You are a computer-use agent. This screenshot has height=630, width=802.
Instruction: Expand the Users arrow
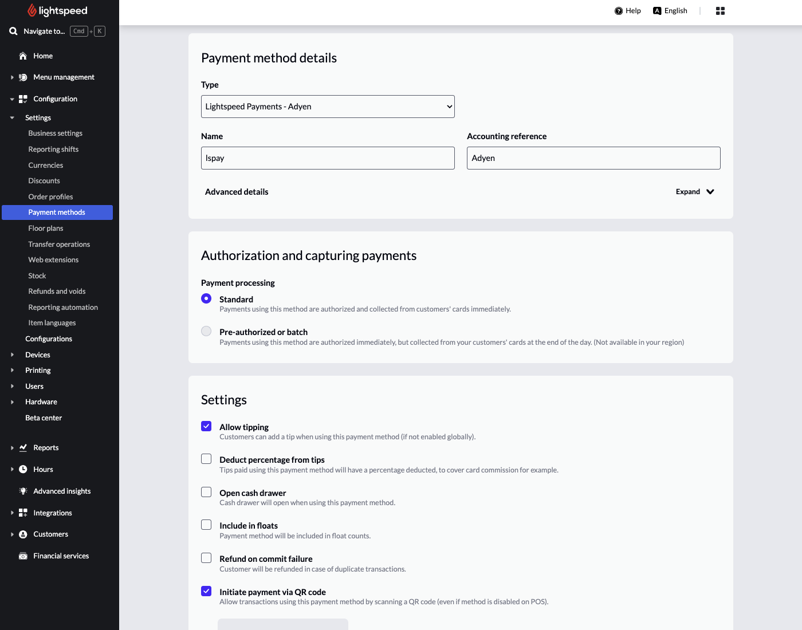(12, 386)
